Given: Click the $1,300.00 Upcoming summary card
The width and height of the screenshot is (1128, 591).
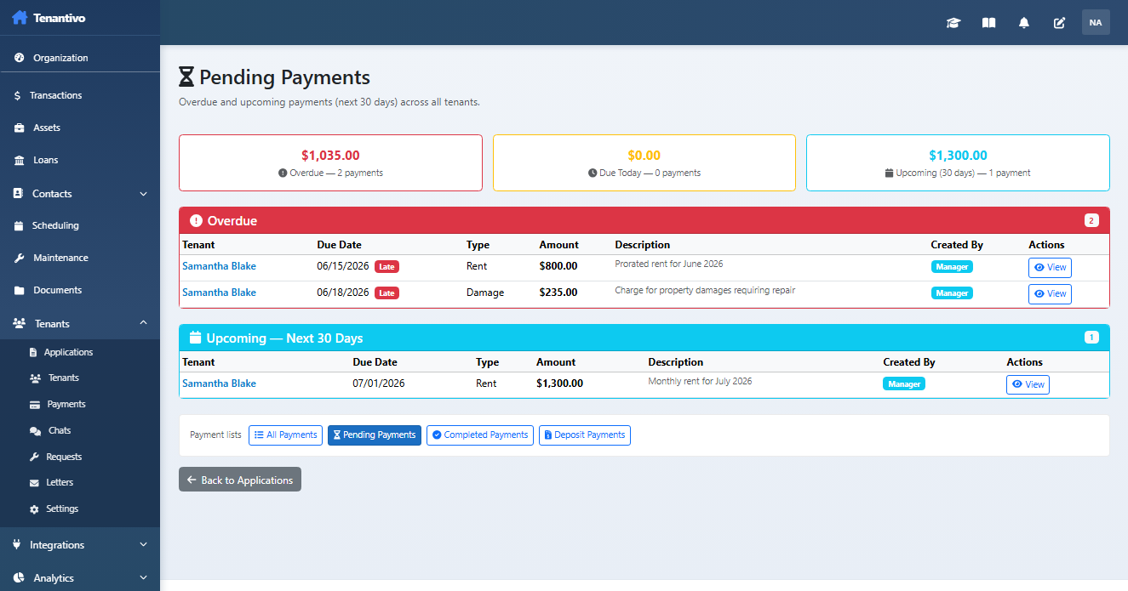Looking at the screenshot, I should pyautogui.click(x=958, y=162).
